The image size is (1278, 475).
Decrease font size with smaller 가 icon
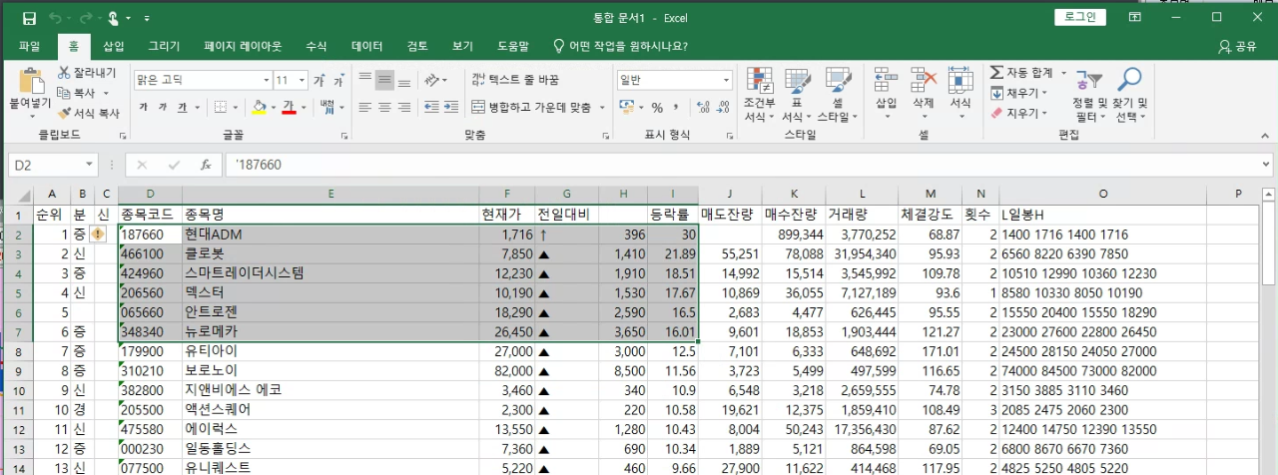click(339, 80)
